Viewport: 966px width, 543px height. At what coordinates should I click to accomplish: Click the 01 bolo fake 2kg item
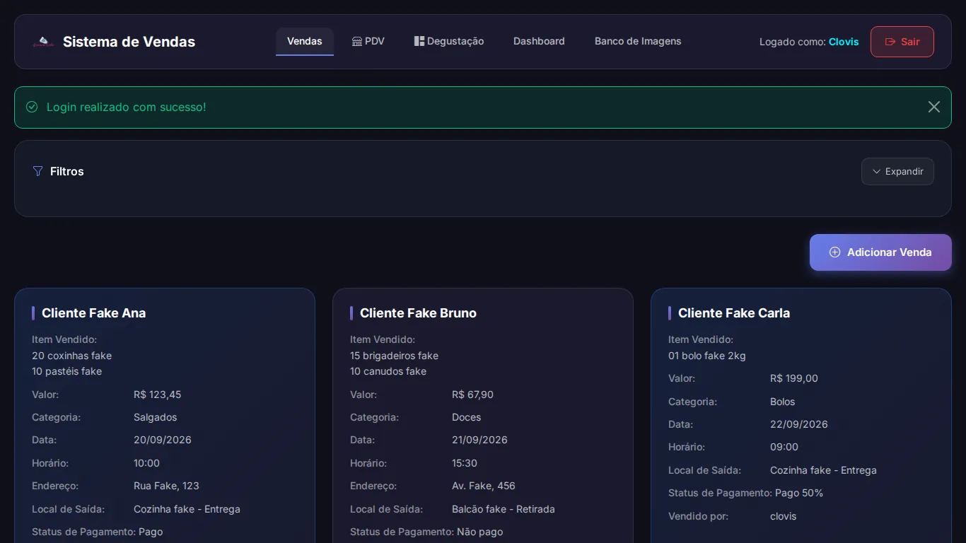(706, 356)
